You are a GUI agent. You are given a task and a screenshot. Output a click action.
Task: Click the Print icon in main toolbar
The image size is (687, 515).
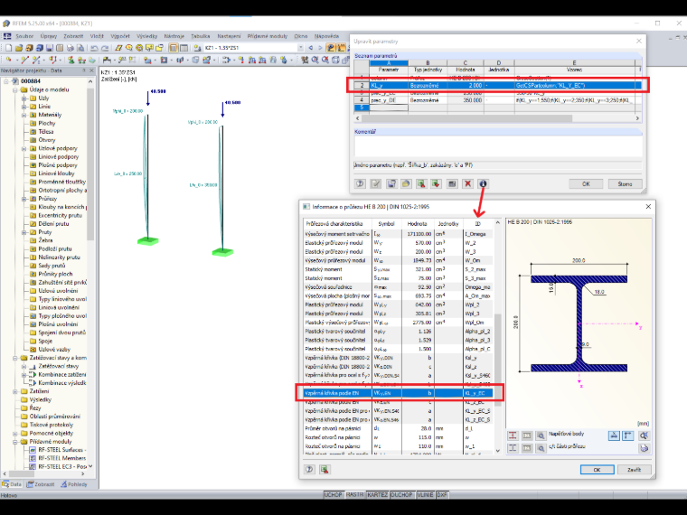point(71,48)
